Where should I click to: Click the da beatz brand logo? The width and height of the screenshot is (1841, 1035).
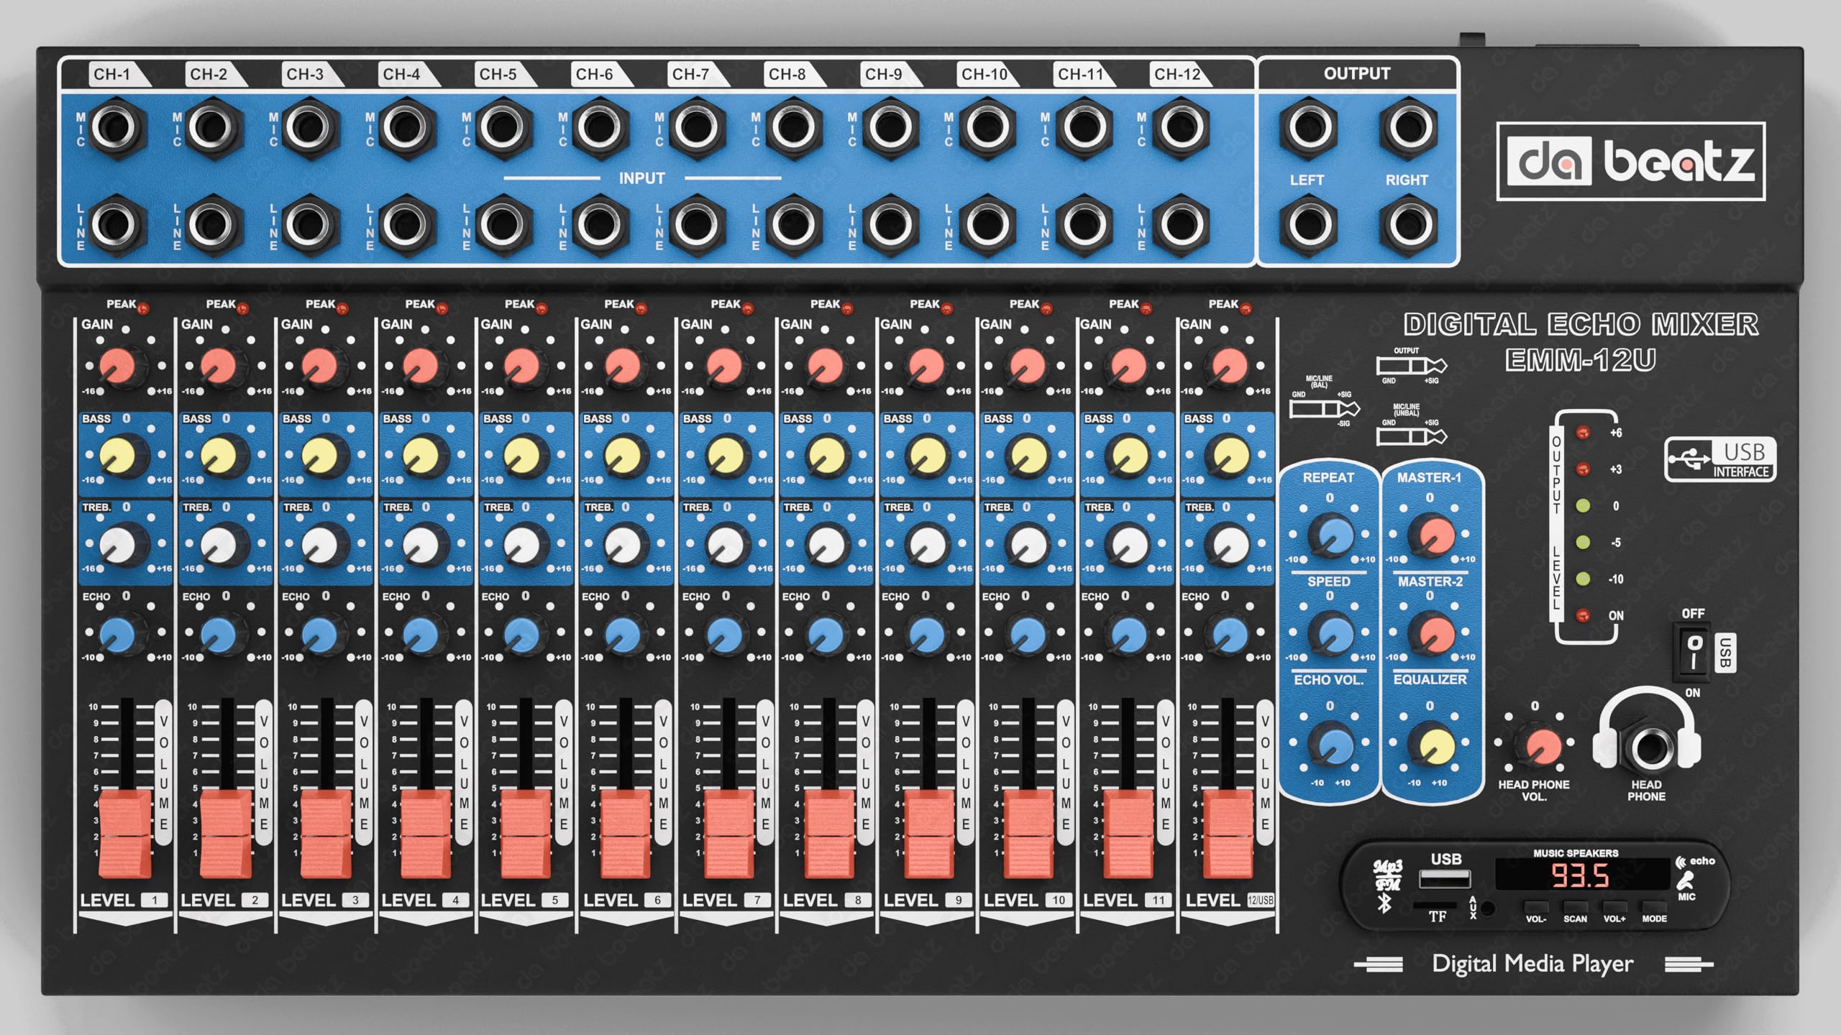point(1630,162)
